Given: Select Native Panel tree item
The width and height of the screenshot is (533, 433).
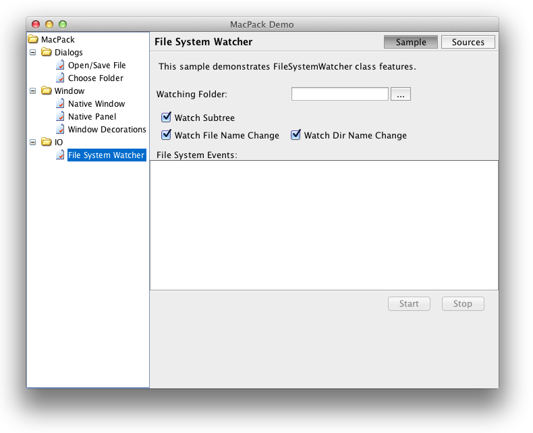Looking at the screenshot, I should (92, 116).
